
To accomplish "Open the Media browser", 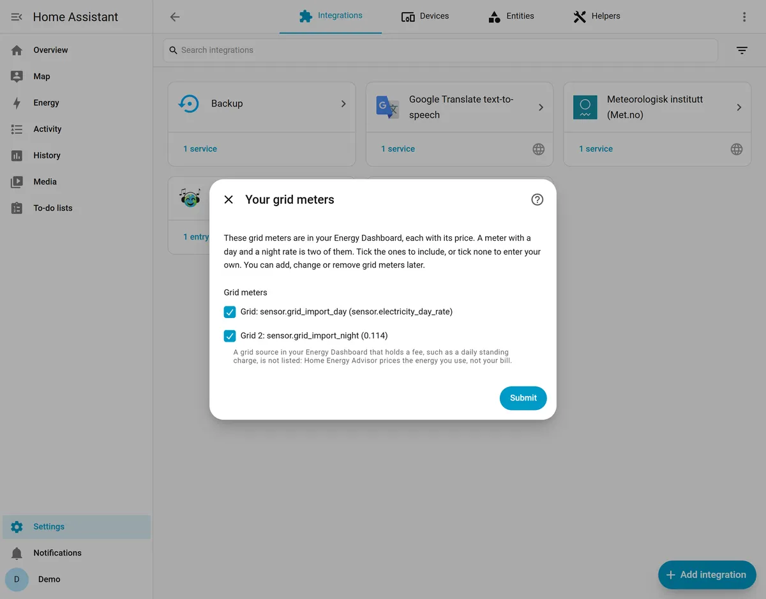I will 77,181.
